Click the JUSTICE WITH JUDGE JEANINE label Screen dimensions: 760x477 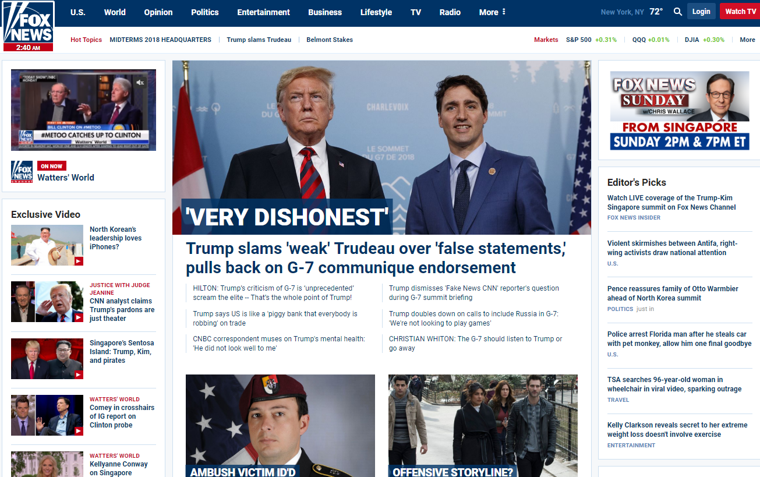point(119,289)
